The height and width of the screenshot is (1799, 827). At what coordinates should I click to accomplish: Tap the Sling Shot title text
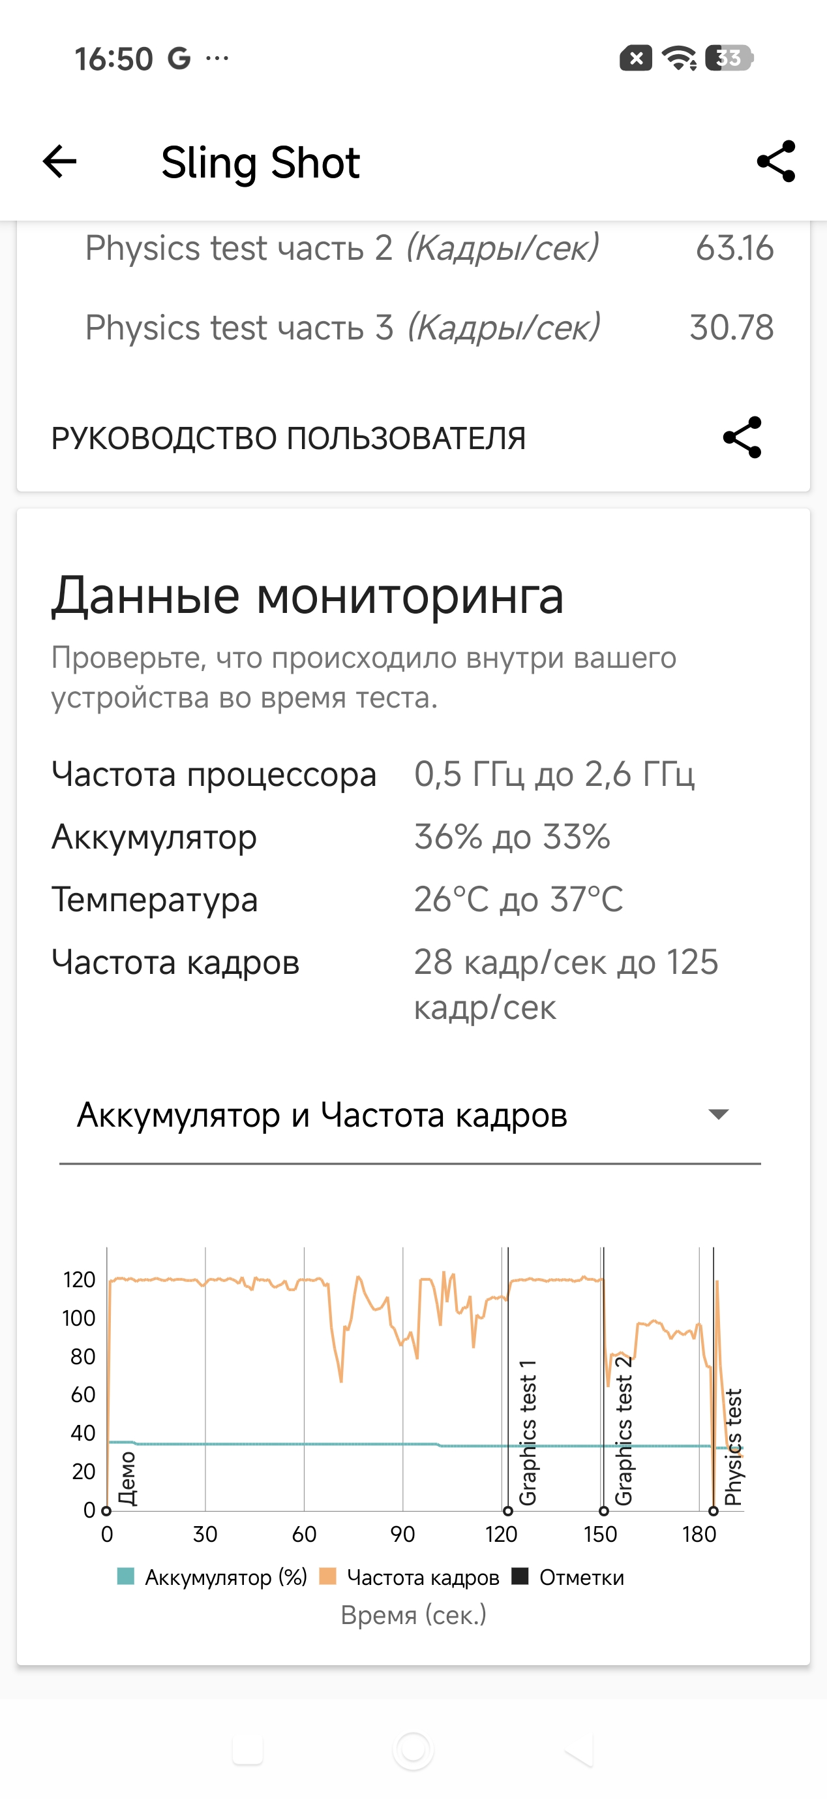[260, 163]
